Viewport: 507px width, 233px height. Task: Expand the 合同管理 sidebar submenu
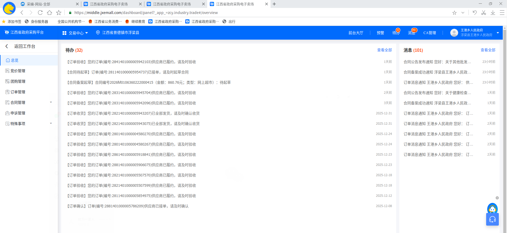coord(51,102)
